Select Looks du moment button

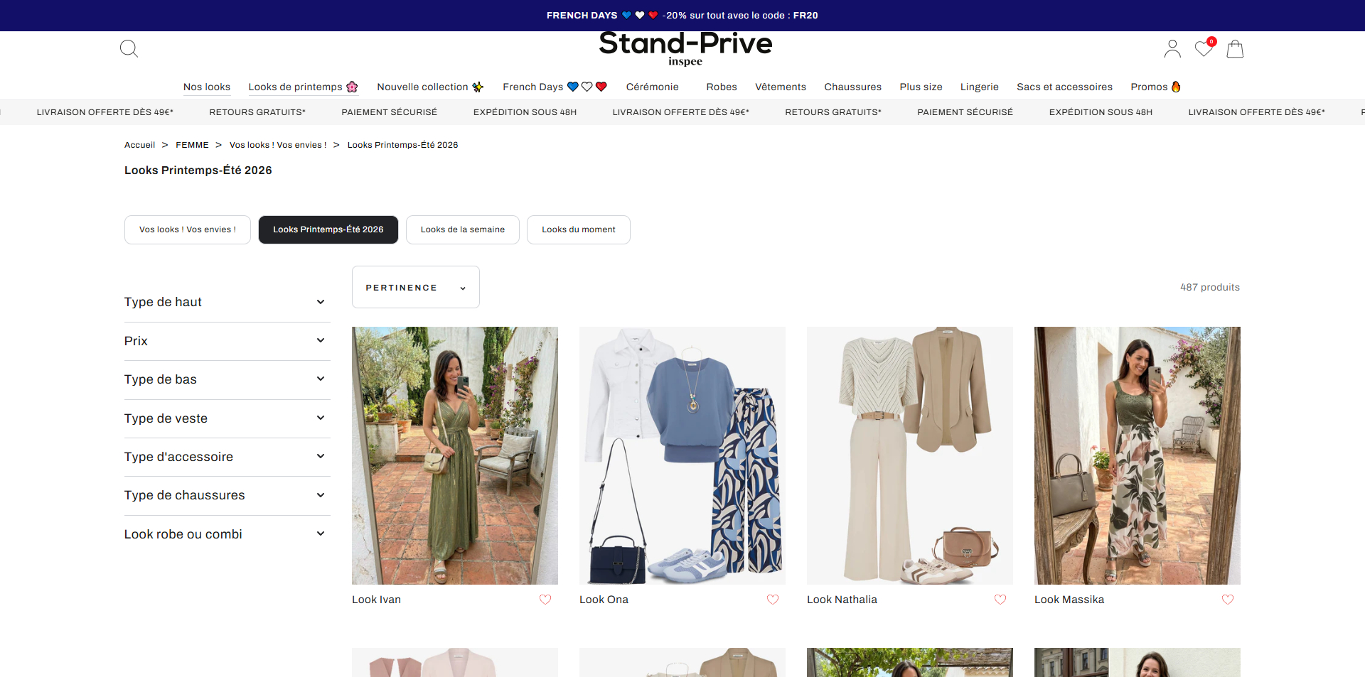pyautogui.click(x=579, y=229)
